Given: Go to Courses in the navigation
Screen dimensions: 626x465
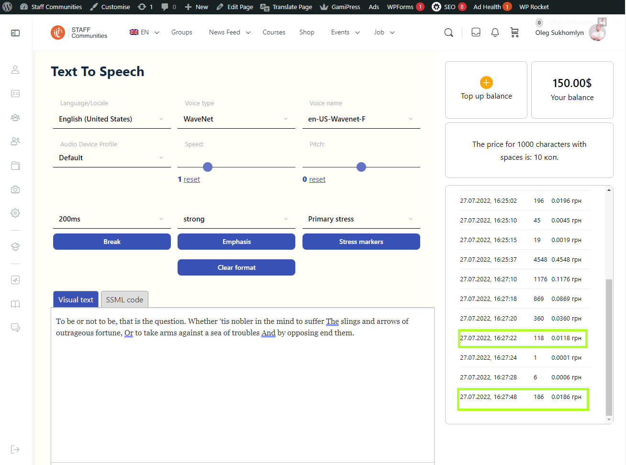Looking at the screenshot, I should pyautogui.click(x=274, y=33).
